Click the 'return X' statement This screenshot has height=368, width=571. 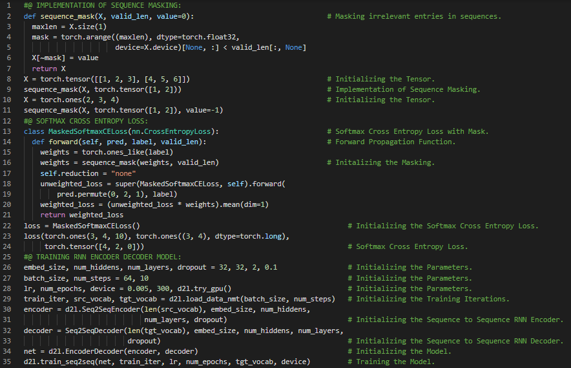pyautogui.click(x=48, y=69)
